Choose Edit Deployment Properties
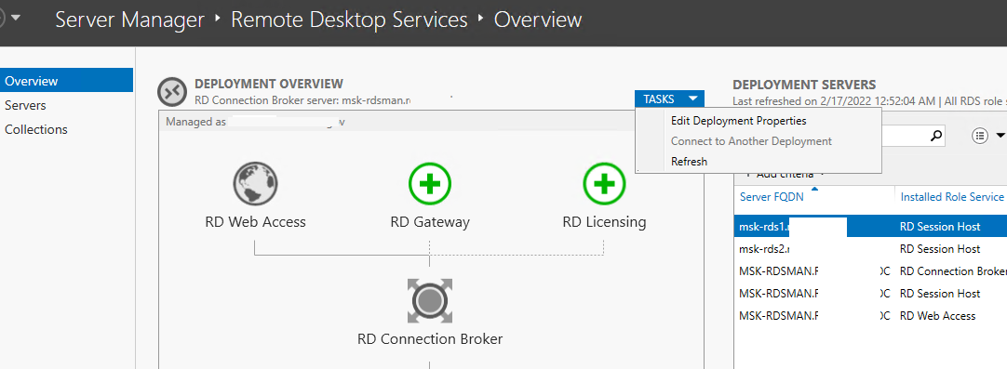Viewport: 1007px width, 369px height. point(739,121)
